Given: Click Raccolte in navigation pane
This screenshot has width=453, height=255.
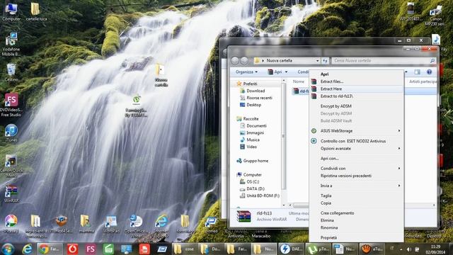Looking at the screenshot, I should click(248, 119).
